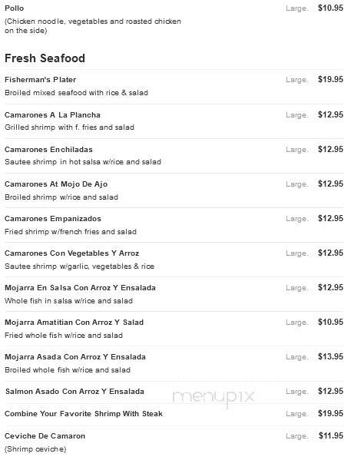The width and height of the screenshot is (351, 460).
Task: Click Mojarra Amatitian Con Arroz Y Salad
Action: (x=75, y=323)
